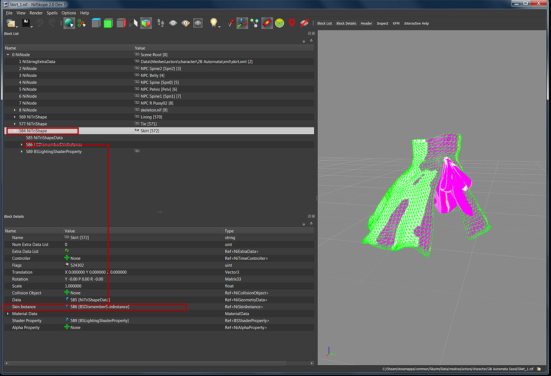The image size is (551, 376).
Task: Toggle the Header panel button
Action: pos(366,23)
